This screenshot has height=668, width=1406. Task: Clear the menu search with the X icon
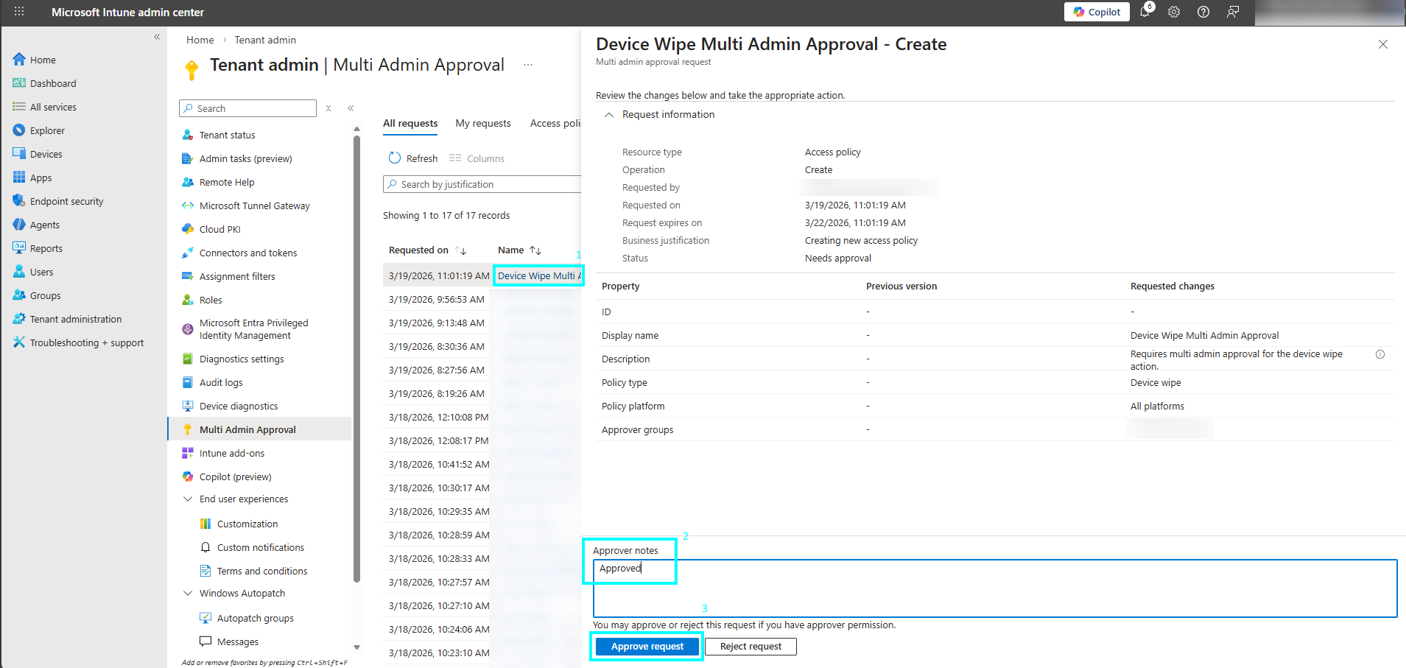pyautogui.click(x=328, y=108)
